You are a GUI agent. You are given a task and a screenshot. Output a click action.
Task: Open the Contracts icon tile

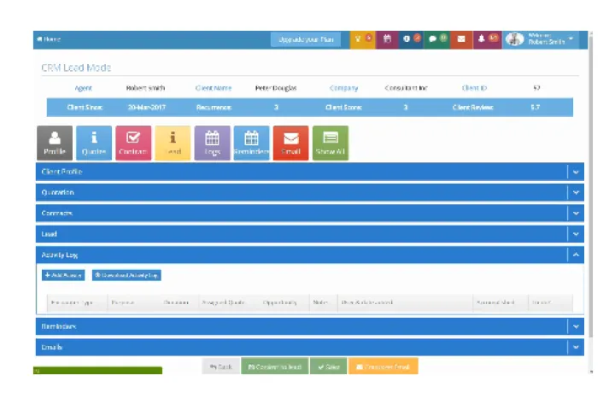132,143
